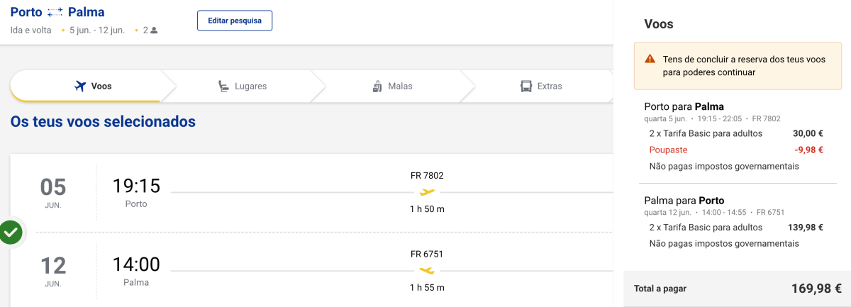Click the passengers icon next to 2
Image resolution: width=851 pixels, height=307 pixels.
pos(154,30)
